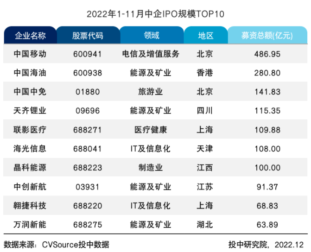
Task: Select stock code 01880
Action: point(88,92)
